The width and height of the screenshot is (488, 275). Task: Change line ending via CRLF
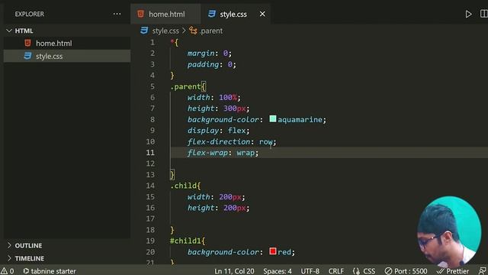(336, 271)
